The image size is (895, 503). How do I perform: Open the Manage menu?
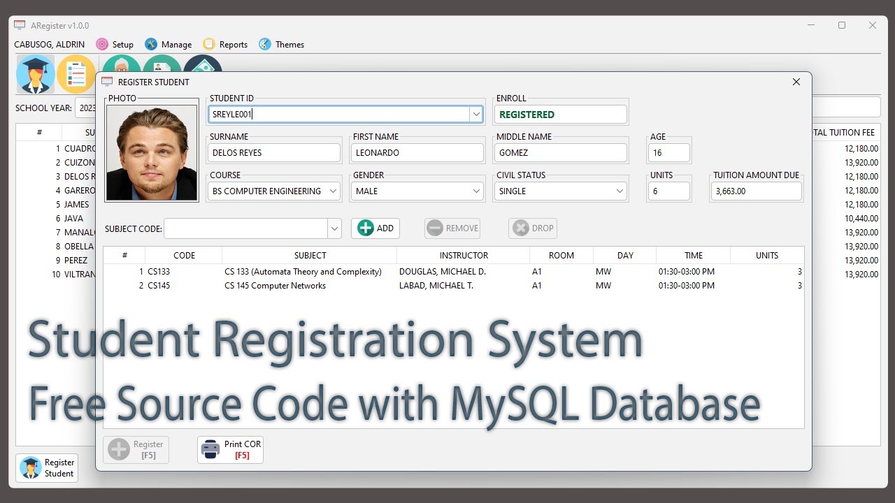click(168, 44)
